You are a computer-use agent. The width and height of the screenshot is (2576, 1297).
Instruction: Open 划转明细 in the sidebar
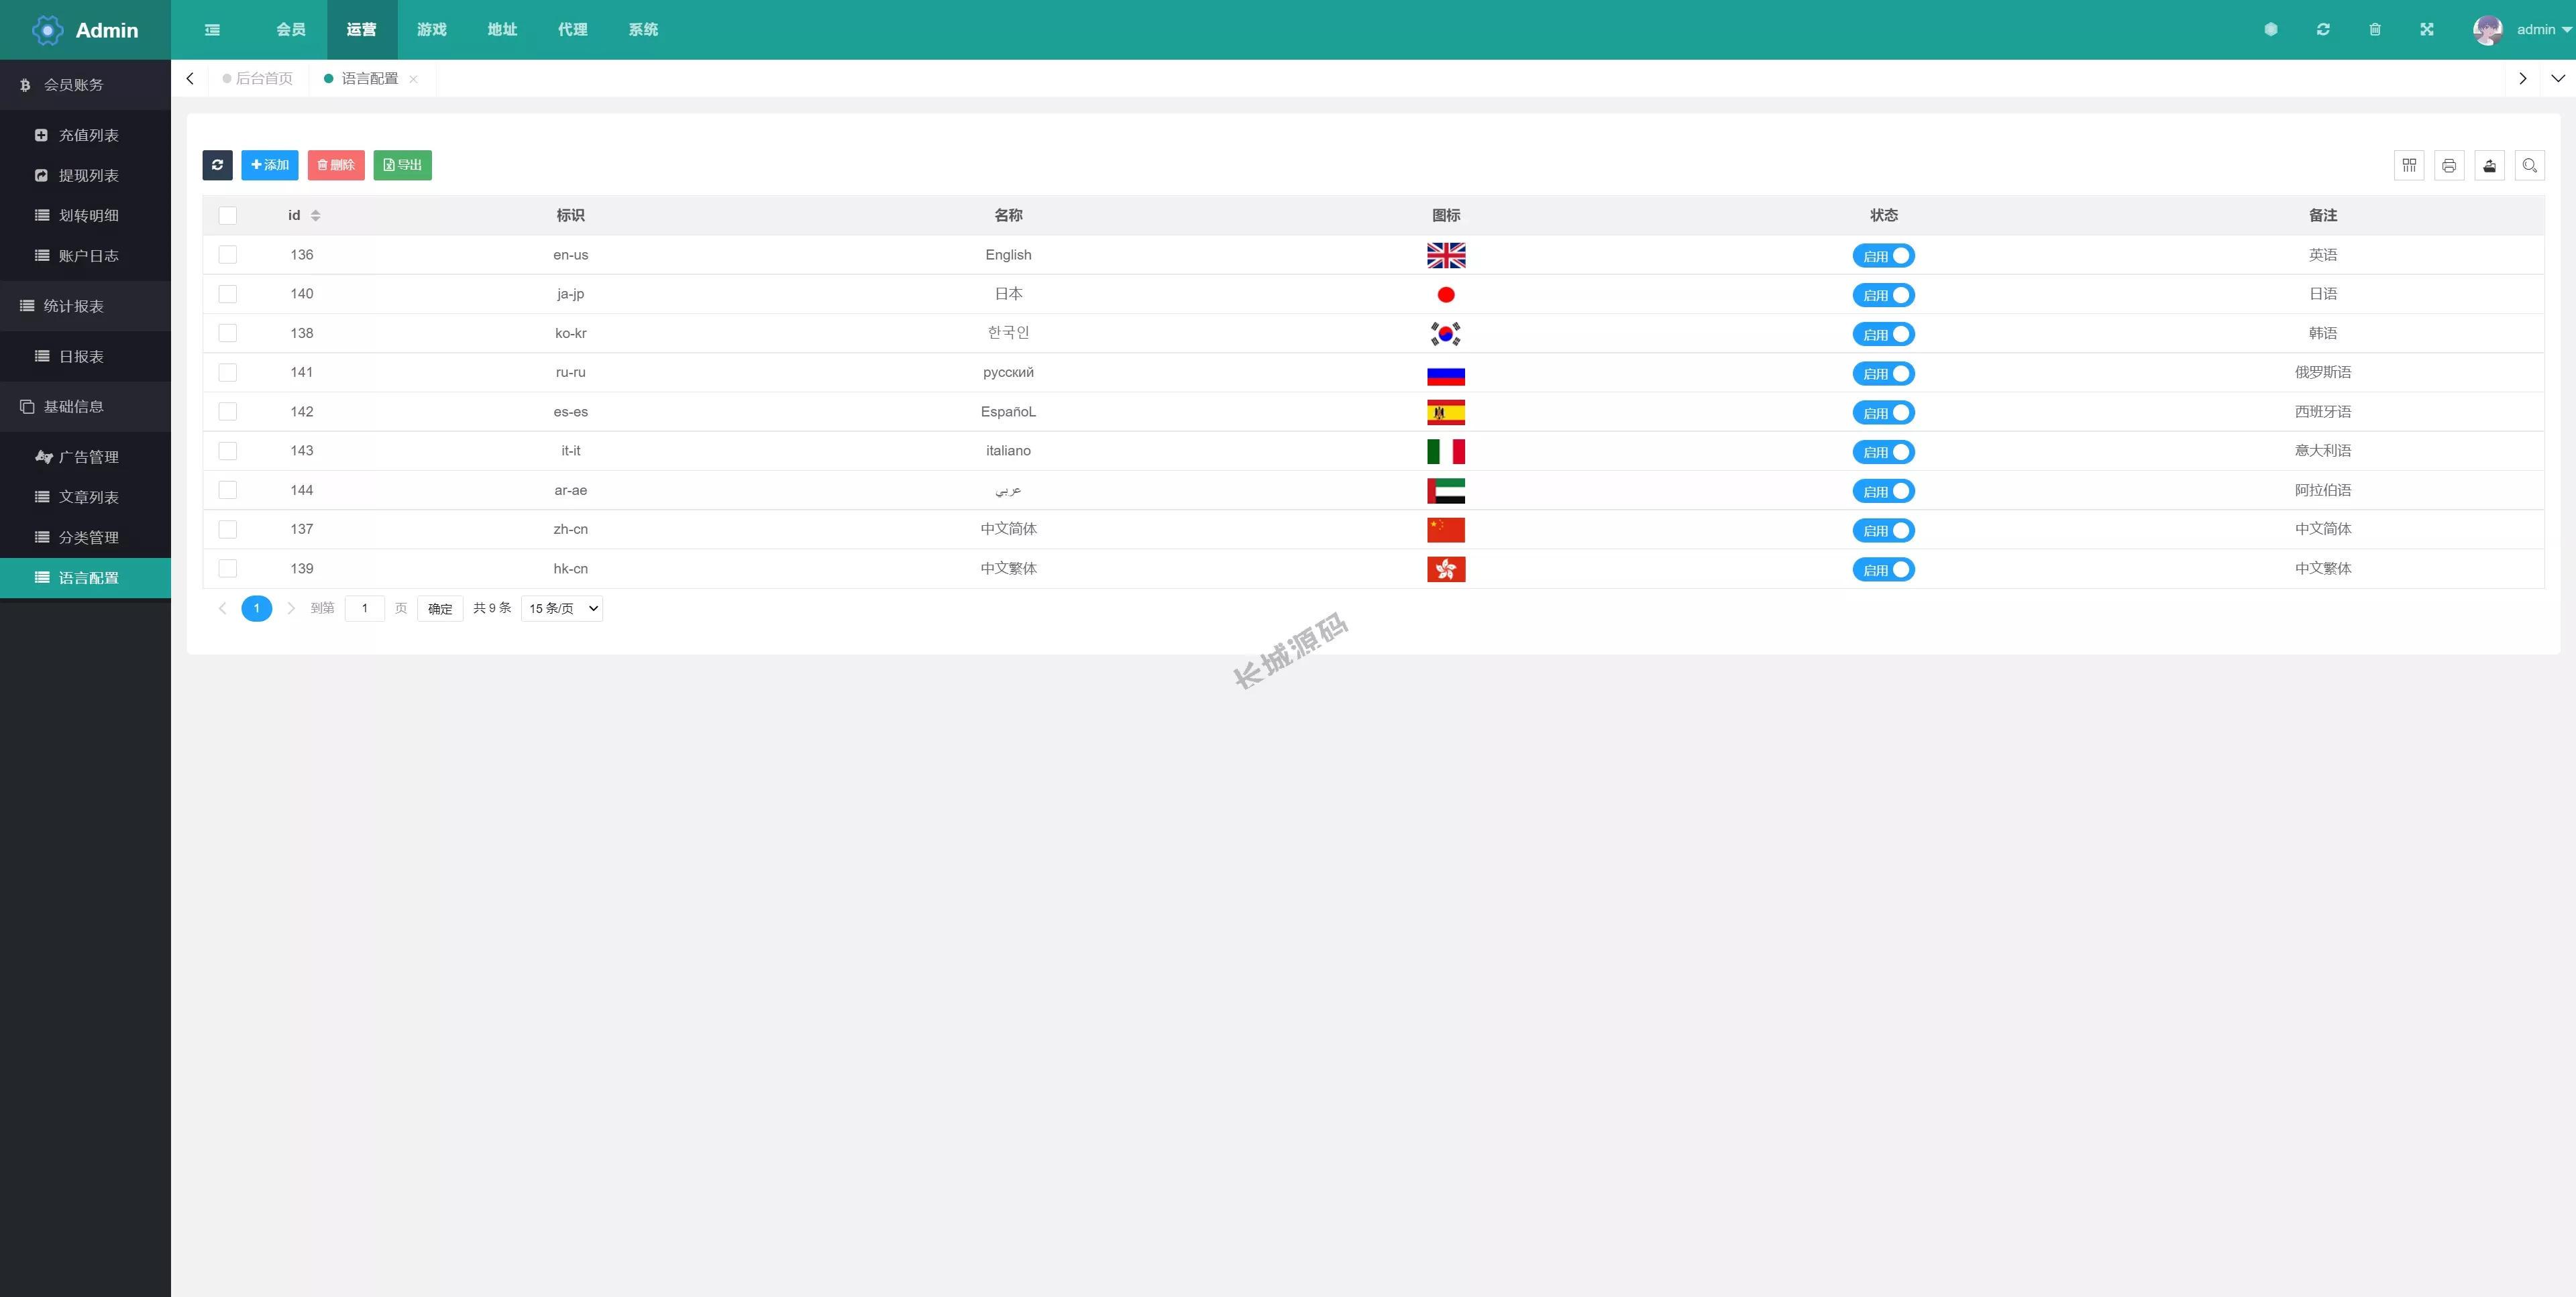tap(85, 216)
